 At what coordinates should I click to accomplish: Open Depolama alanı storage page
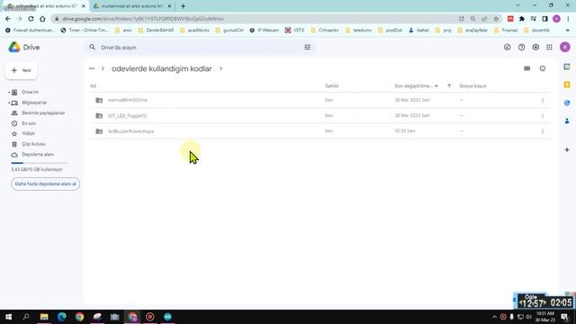pyautogui.click(x=38, y=155)
